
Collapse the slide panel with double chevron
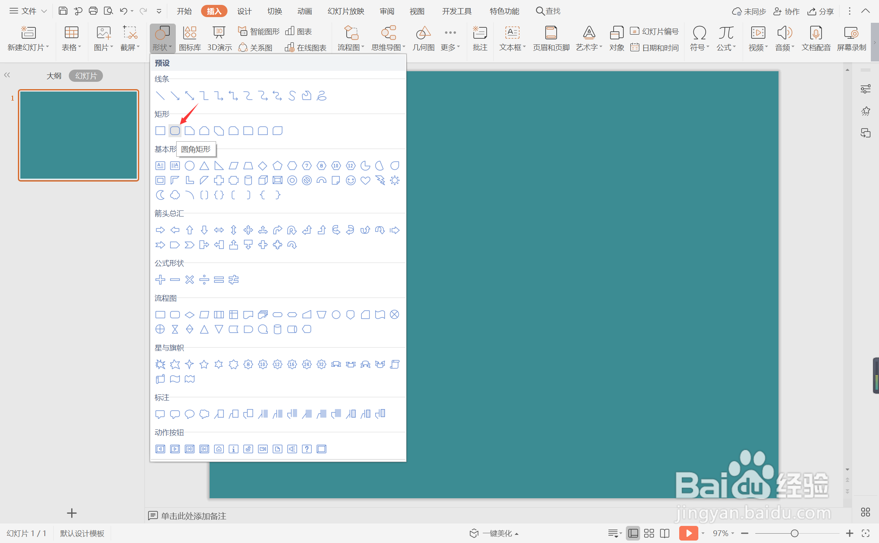coord(7,75)
